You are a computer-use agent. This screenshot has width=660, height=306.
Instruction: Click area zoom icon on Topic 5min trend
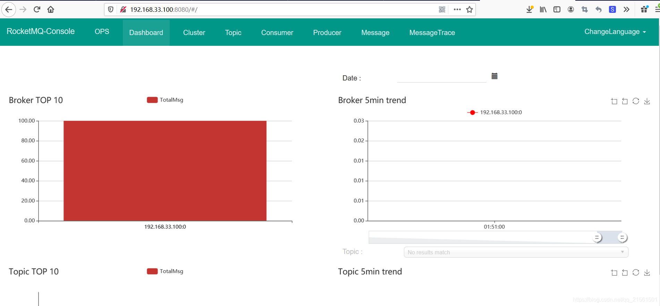coord(614,273)
